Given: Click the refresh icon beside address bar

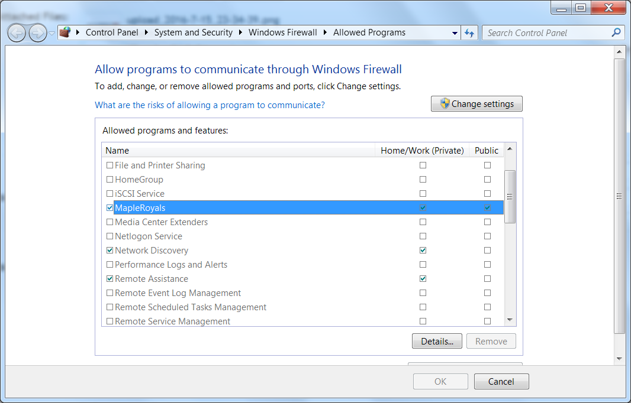Looking at the screenshot, I should pyautogui.click(x=469, y=33).
